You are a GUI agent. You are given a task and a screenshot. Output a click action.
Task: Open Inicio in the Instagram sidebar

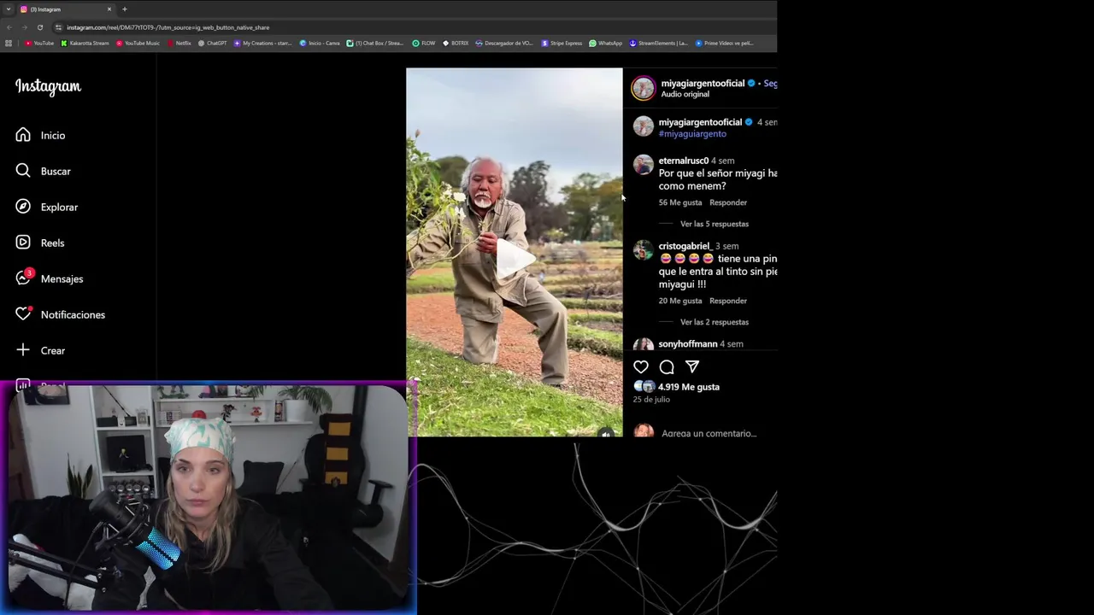click(x=40, y=135)
